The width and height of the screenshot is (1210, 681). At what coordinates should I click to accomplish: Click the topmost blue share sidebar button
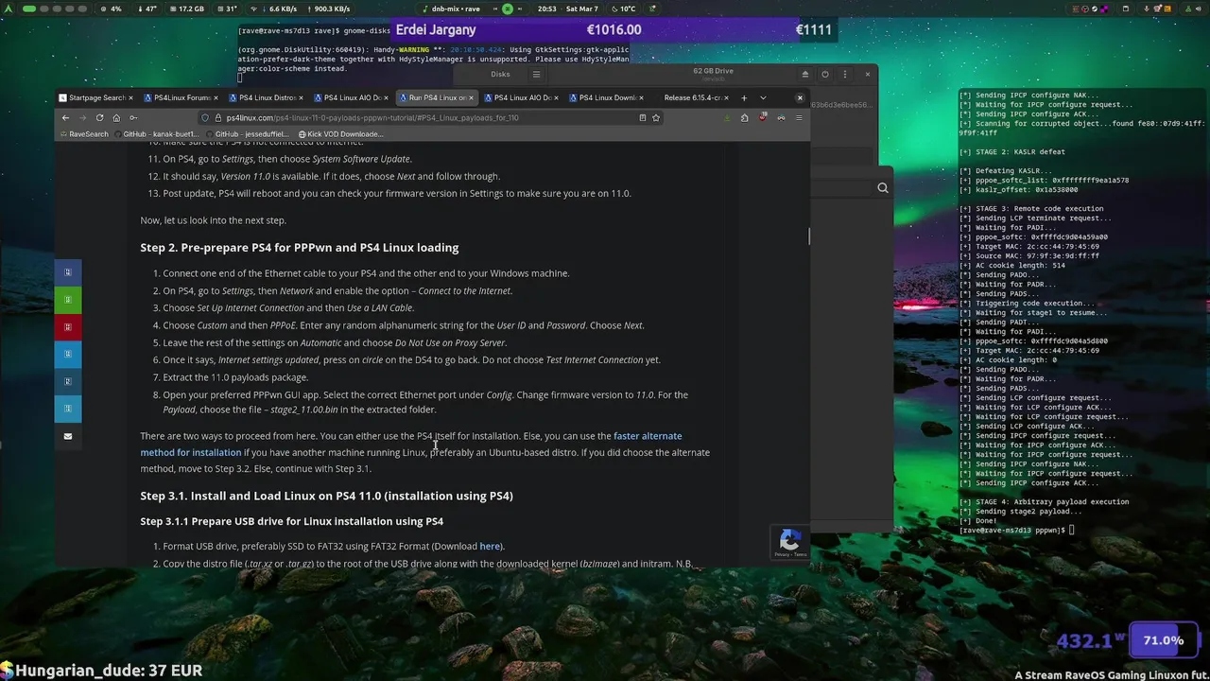click(x=67, y=272)
